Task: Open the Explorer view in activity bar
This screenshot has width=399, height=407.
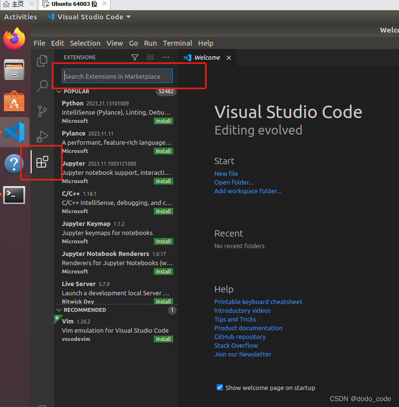Action: coord(42,61)
